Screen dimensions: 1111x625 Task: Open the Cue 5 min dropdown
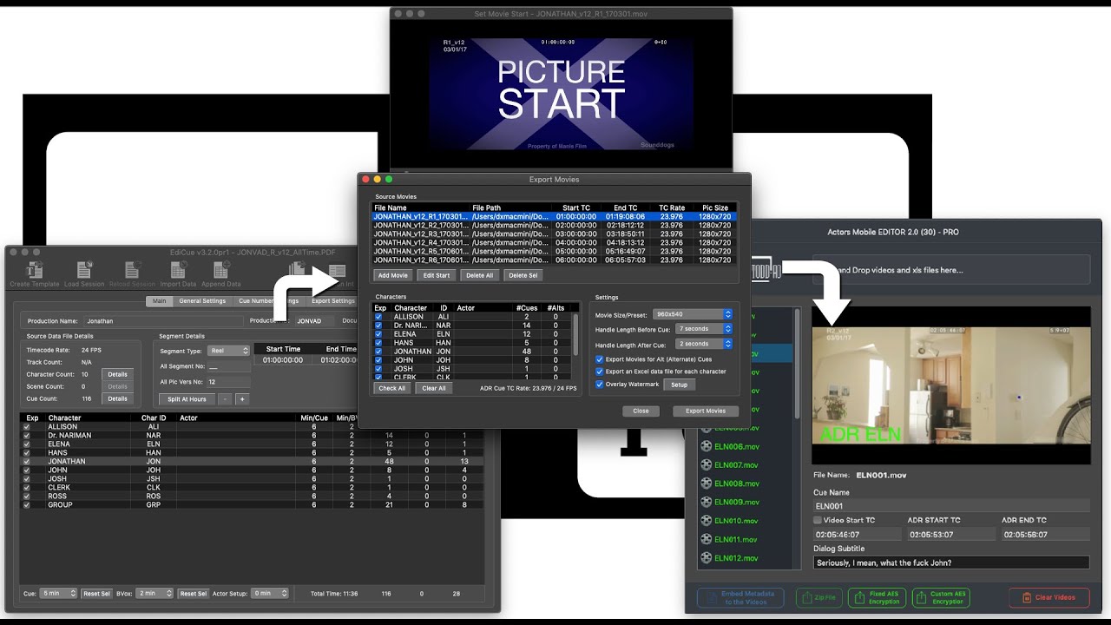coord(59,594)
